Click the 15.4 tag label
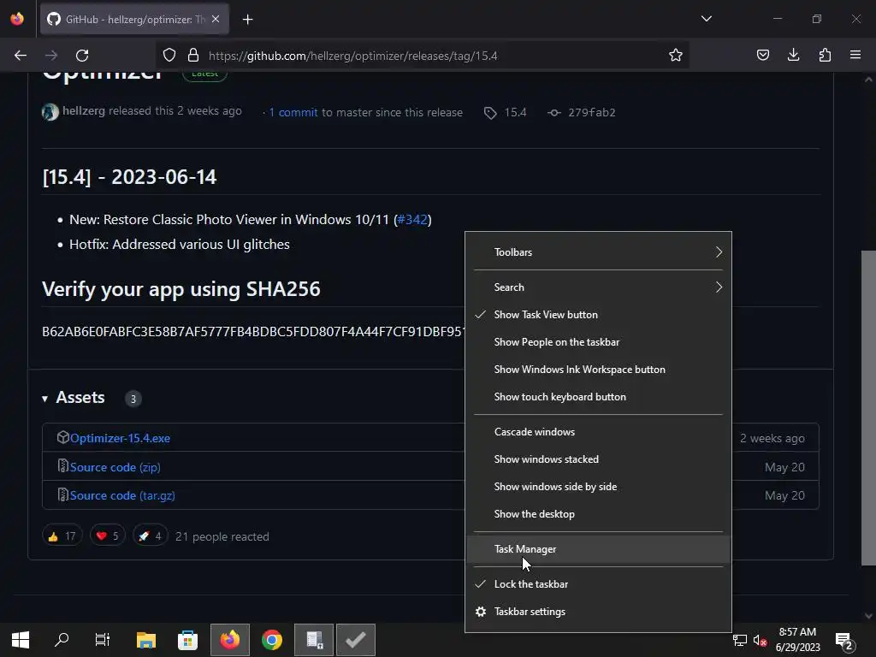The width and height of the screenshot is (876, 657). click(x=515, y=112)
